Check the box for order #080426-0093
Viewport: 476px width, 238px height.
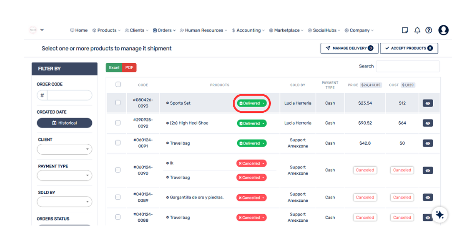pyautogui.click(x=118, y=103)
